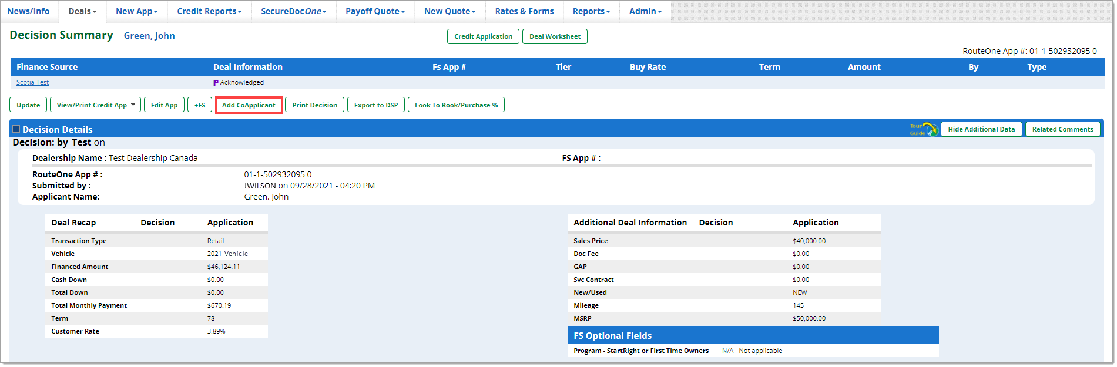Expand the Admin menu
Image resolution: width=1117 pixels, height=367 pixels.
645,11
